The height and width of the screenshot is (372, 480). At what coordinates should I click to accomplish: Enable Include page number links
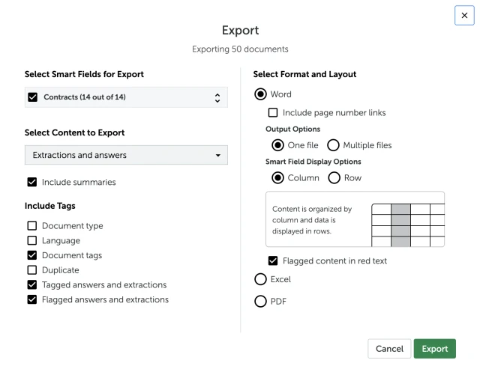(274, 113)
